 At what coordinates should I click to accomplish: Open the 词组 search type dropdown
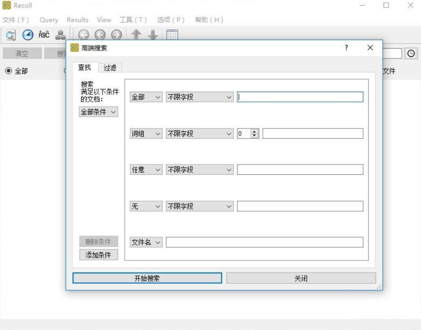[x=145, y=133]
